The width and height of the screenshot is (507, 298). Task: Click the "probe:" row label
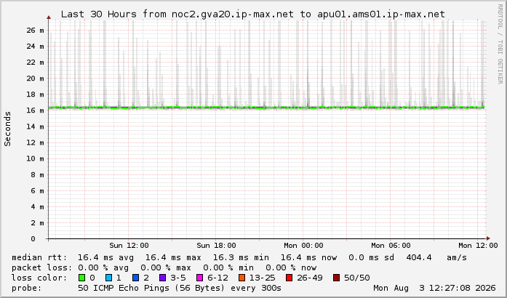26,288
